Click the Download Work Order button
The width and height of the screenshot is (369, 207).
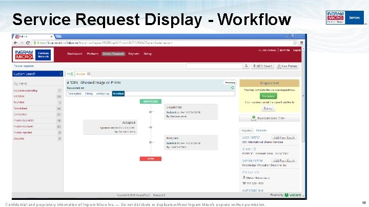270,118
